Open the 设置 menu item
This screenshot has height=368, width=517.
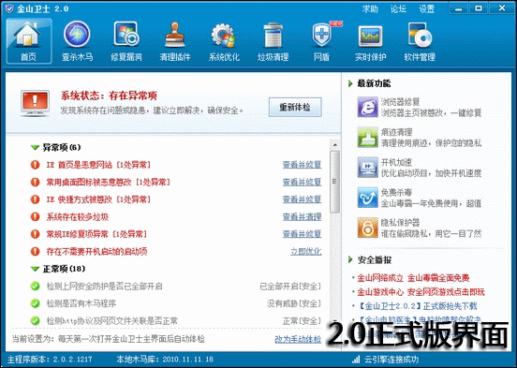tap(427, 9)
